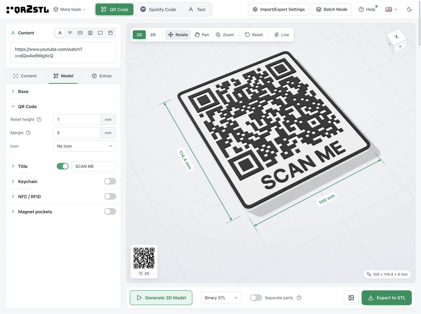Click the Relief height help icon
This screenshot has width=421, height=314.
pos(39,119)
